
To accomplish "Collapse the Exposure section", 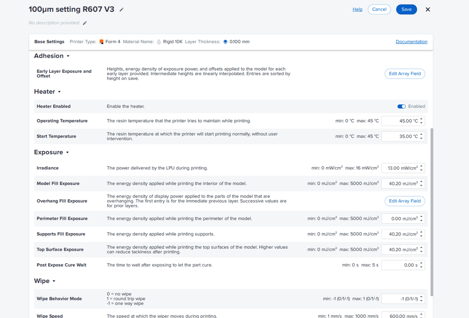I will click(x=68, y=153).
